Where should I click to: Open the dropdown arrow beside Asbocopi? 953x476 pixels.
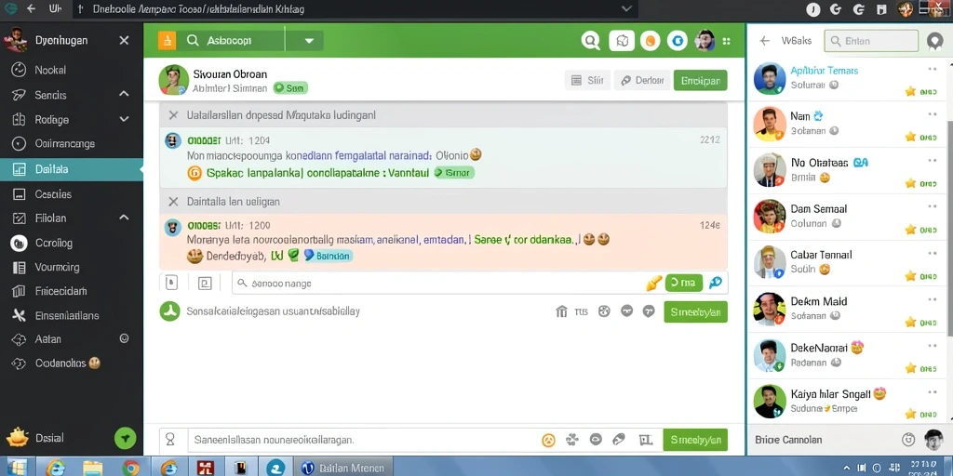[x=309, y=41]
